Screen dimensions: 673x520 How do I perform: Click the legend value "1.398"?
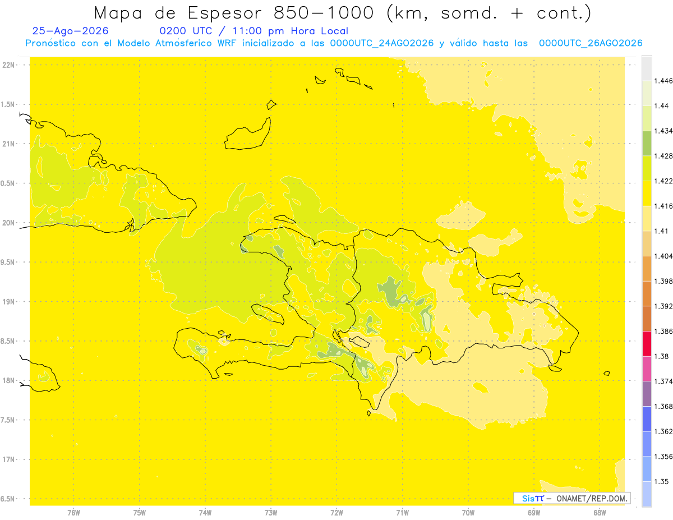click(663, 281)
